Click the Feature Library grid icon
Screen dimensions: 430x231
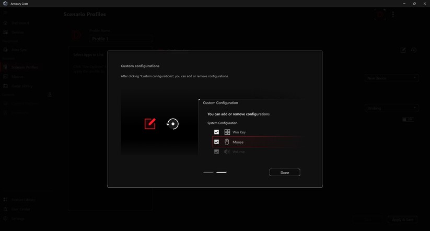coord(5,200)
